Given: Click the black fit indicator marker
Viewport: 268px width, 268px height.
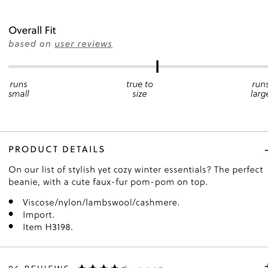Looking at the screenshot, I should (x=157, y=66).
